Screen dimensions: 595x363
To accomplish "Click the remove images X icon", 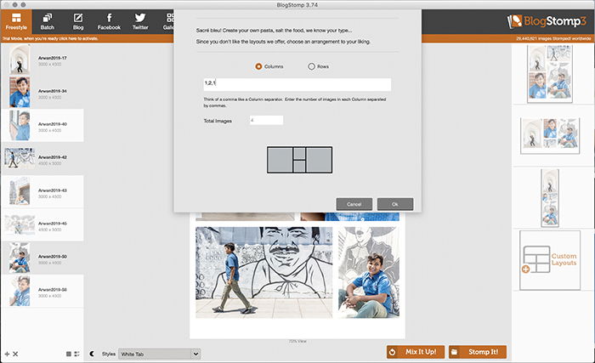I will point(15,353).
